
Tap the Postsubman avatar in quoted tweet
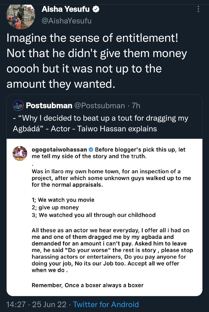click(x=18, y=105)
